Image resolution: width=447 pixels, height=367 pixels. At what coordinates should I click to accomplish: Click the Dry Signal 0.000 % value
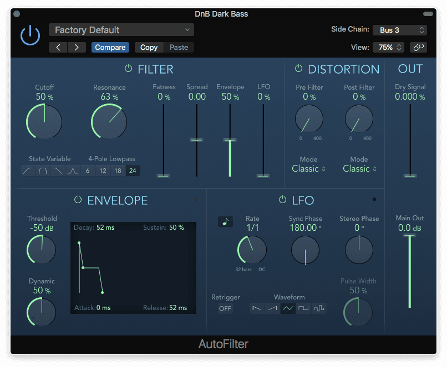pyautogui.click(x=410, y=97)
